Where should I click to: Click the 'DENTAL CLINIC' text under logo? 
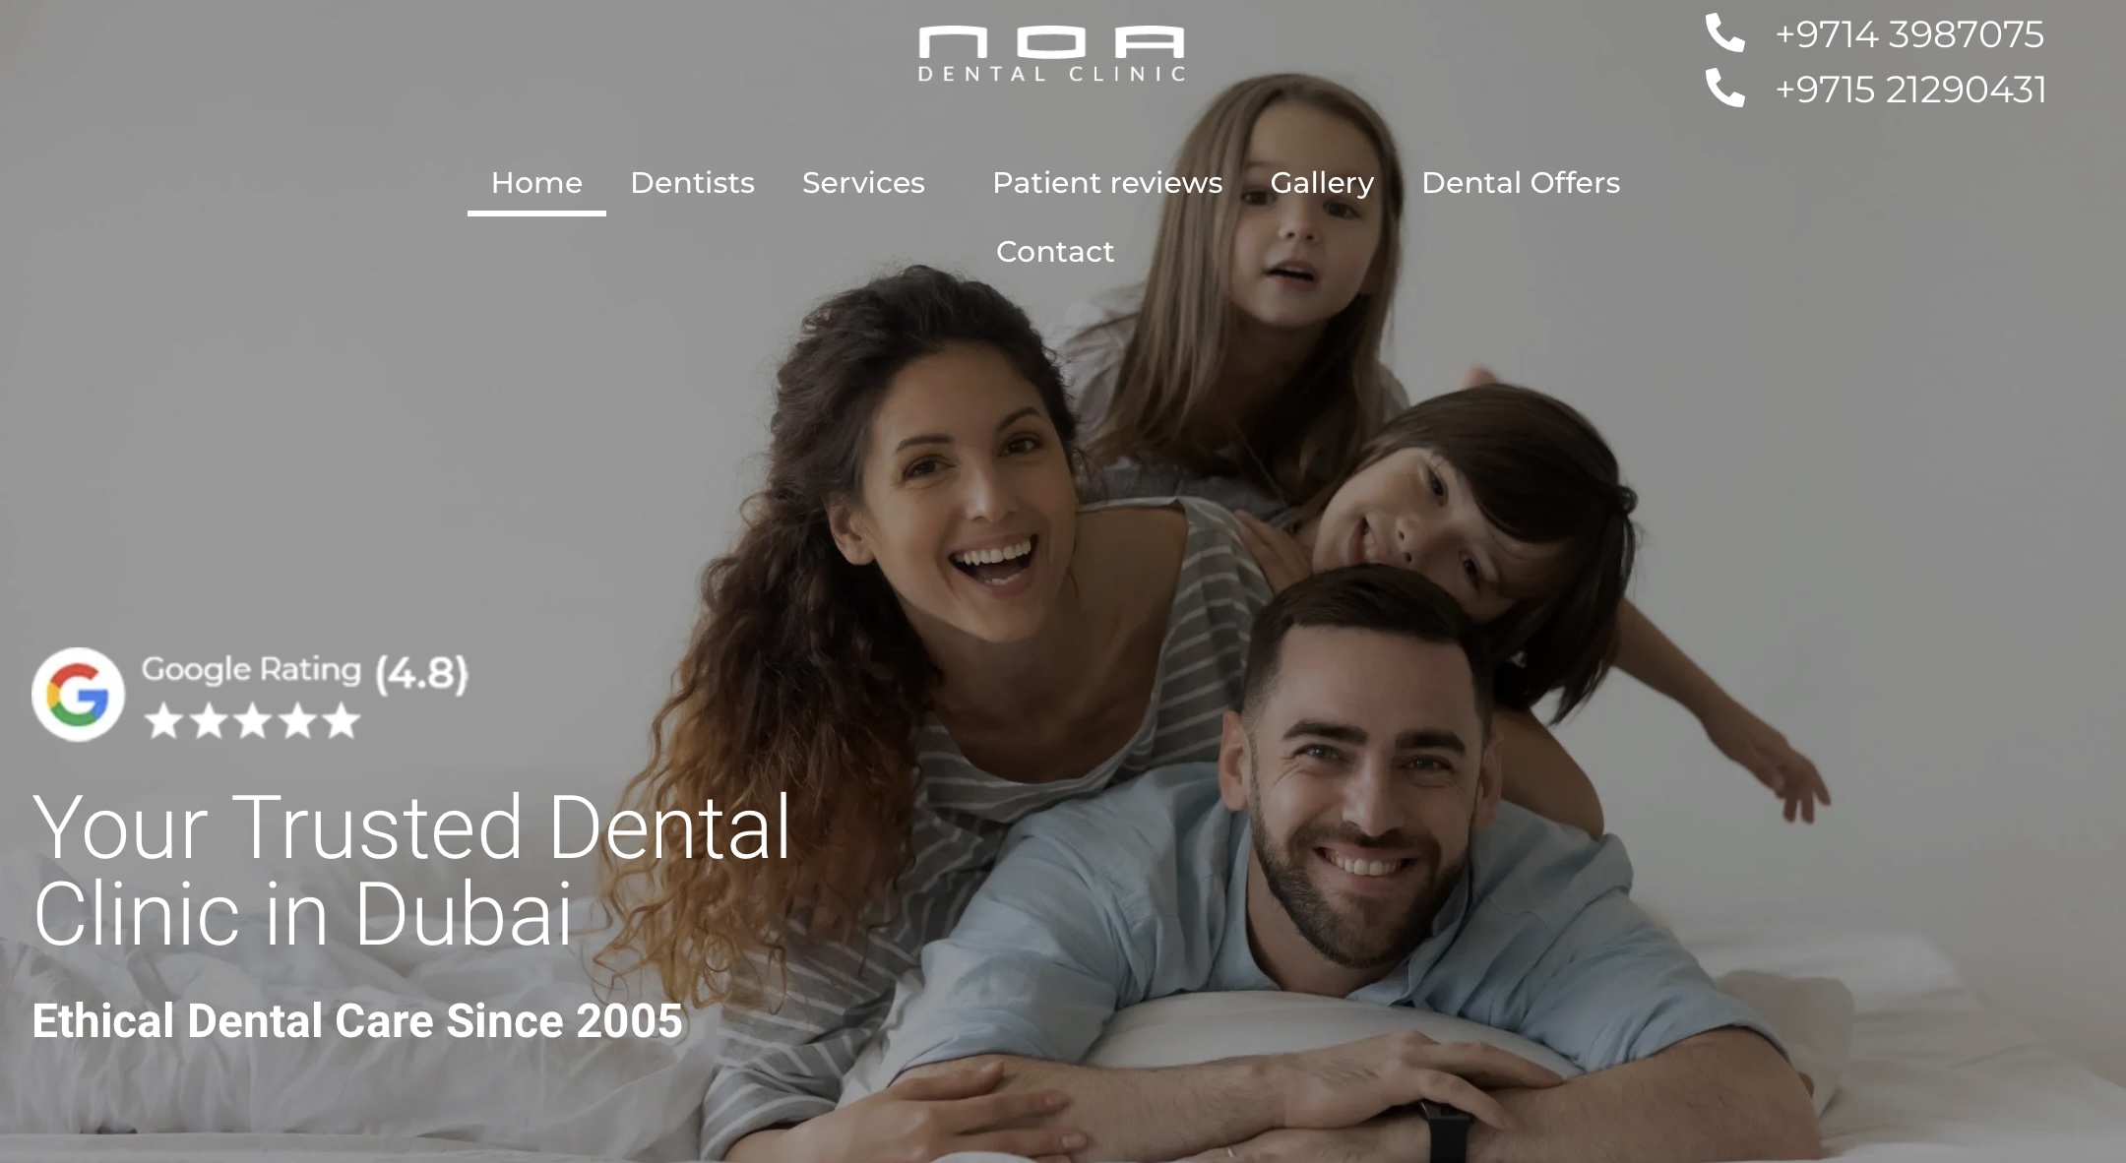click(x=1051, y=74)
